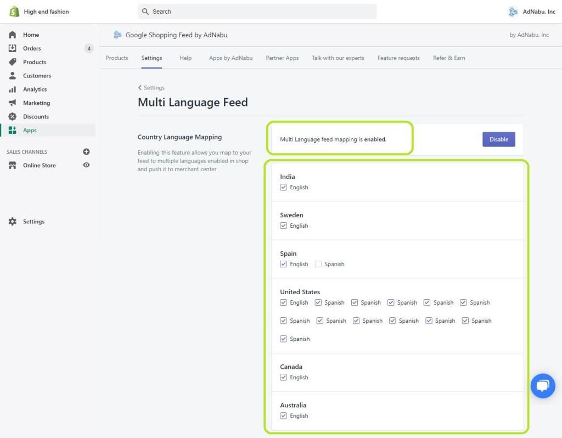Open Talk with our experts tab
This screenshot has height=438, width=562.
pos(338,58)
